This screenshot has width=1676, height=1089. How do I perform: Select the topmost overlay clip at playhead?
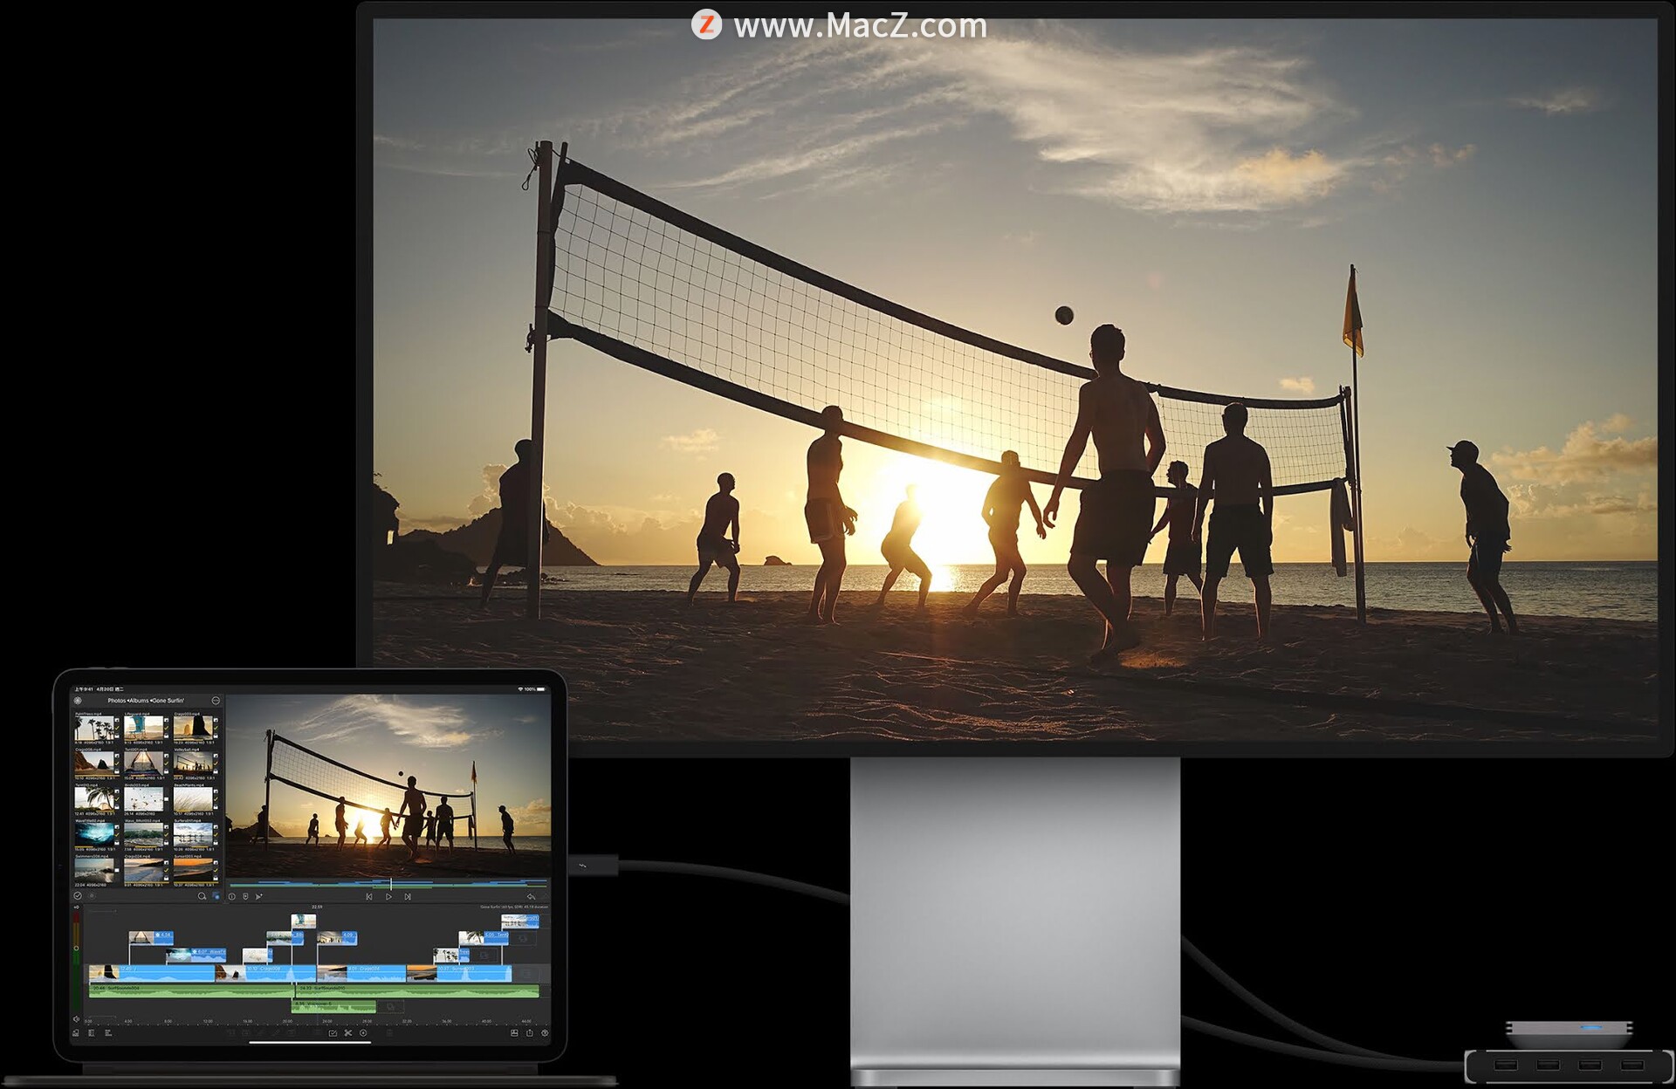tap(304, 921)
